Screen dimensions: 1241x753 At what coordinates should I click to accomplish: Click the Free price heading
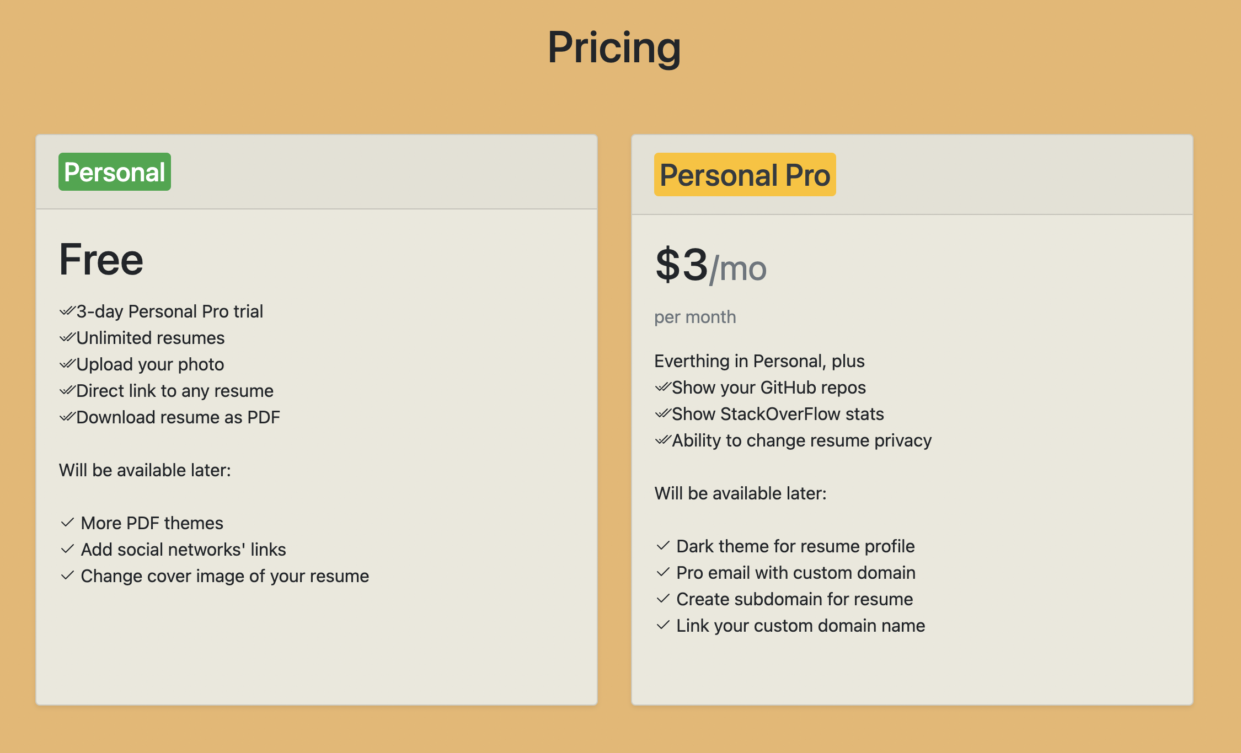click(x=101, y=260)
